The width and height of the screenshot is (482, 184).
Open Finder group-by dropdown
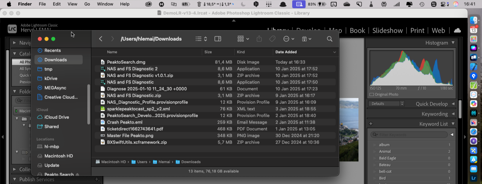click(243, 39)
